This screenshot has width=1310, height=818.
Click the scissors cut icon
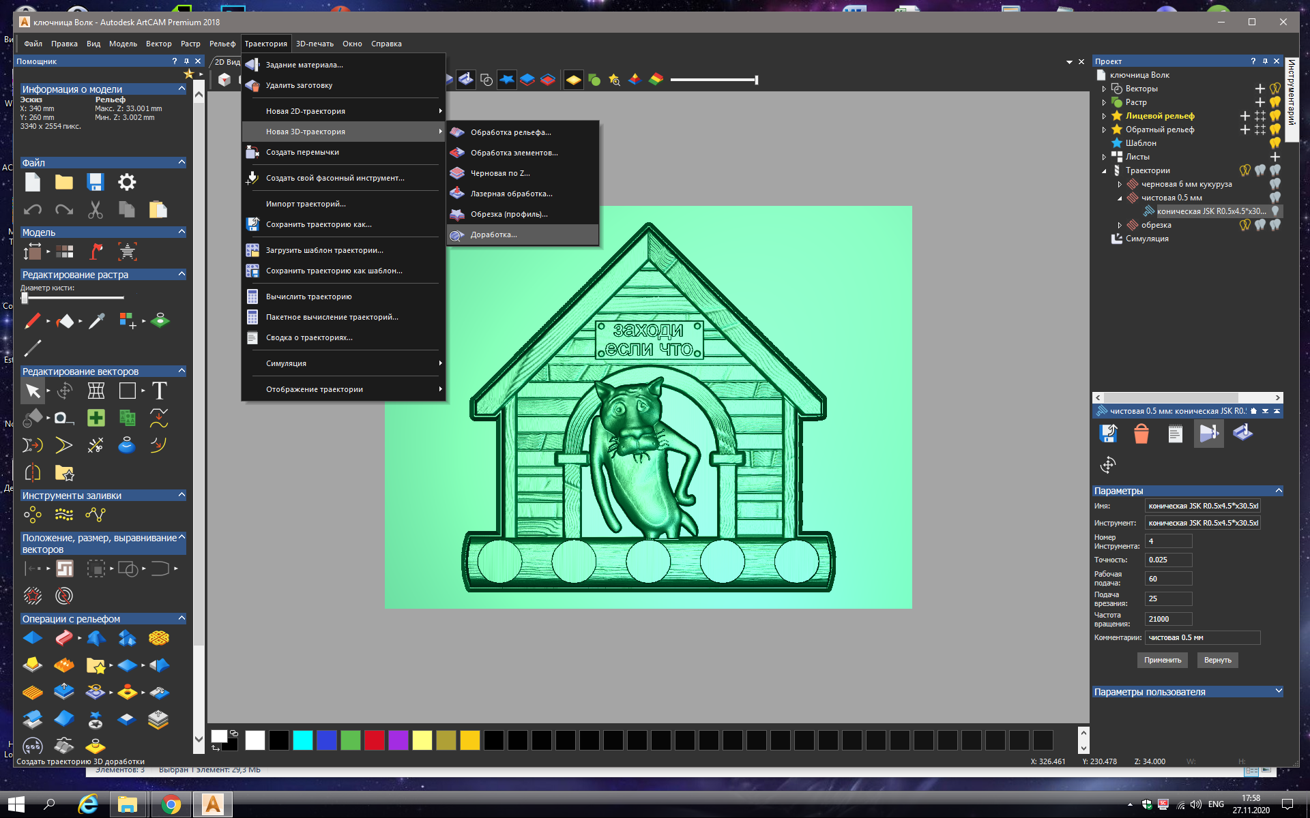95,210
